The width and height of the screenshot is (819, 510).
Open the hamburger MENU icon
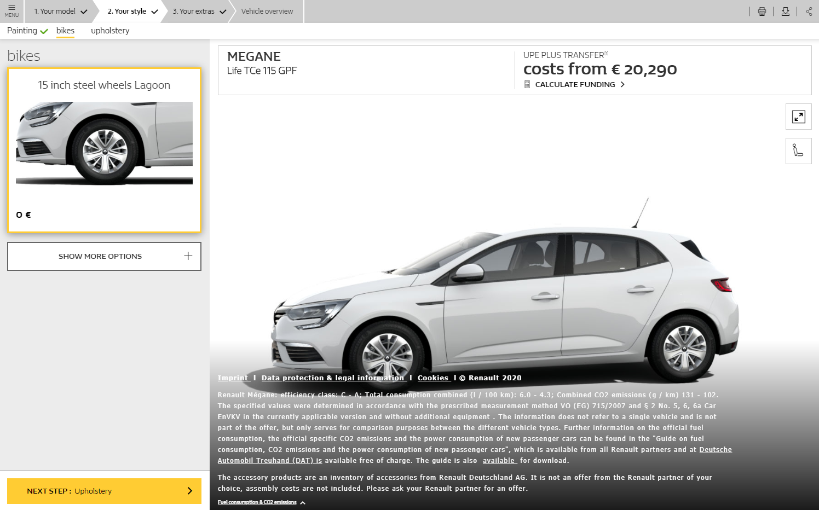point(11,11)
